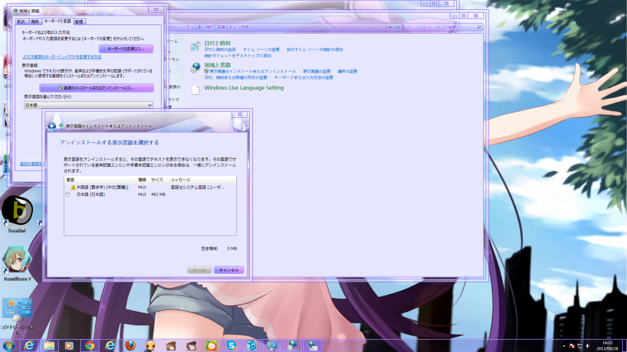Open the タイム ゾーンの変更 link
Screen dimensions: 627x352
[x=261, y=50]
